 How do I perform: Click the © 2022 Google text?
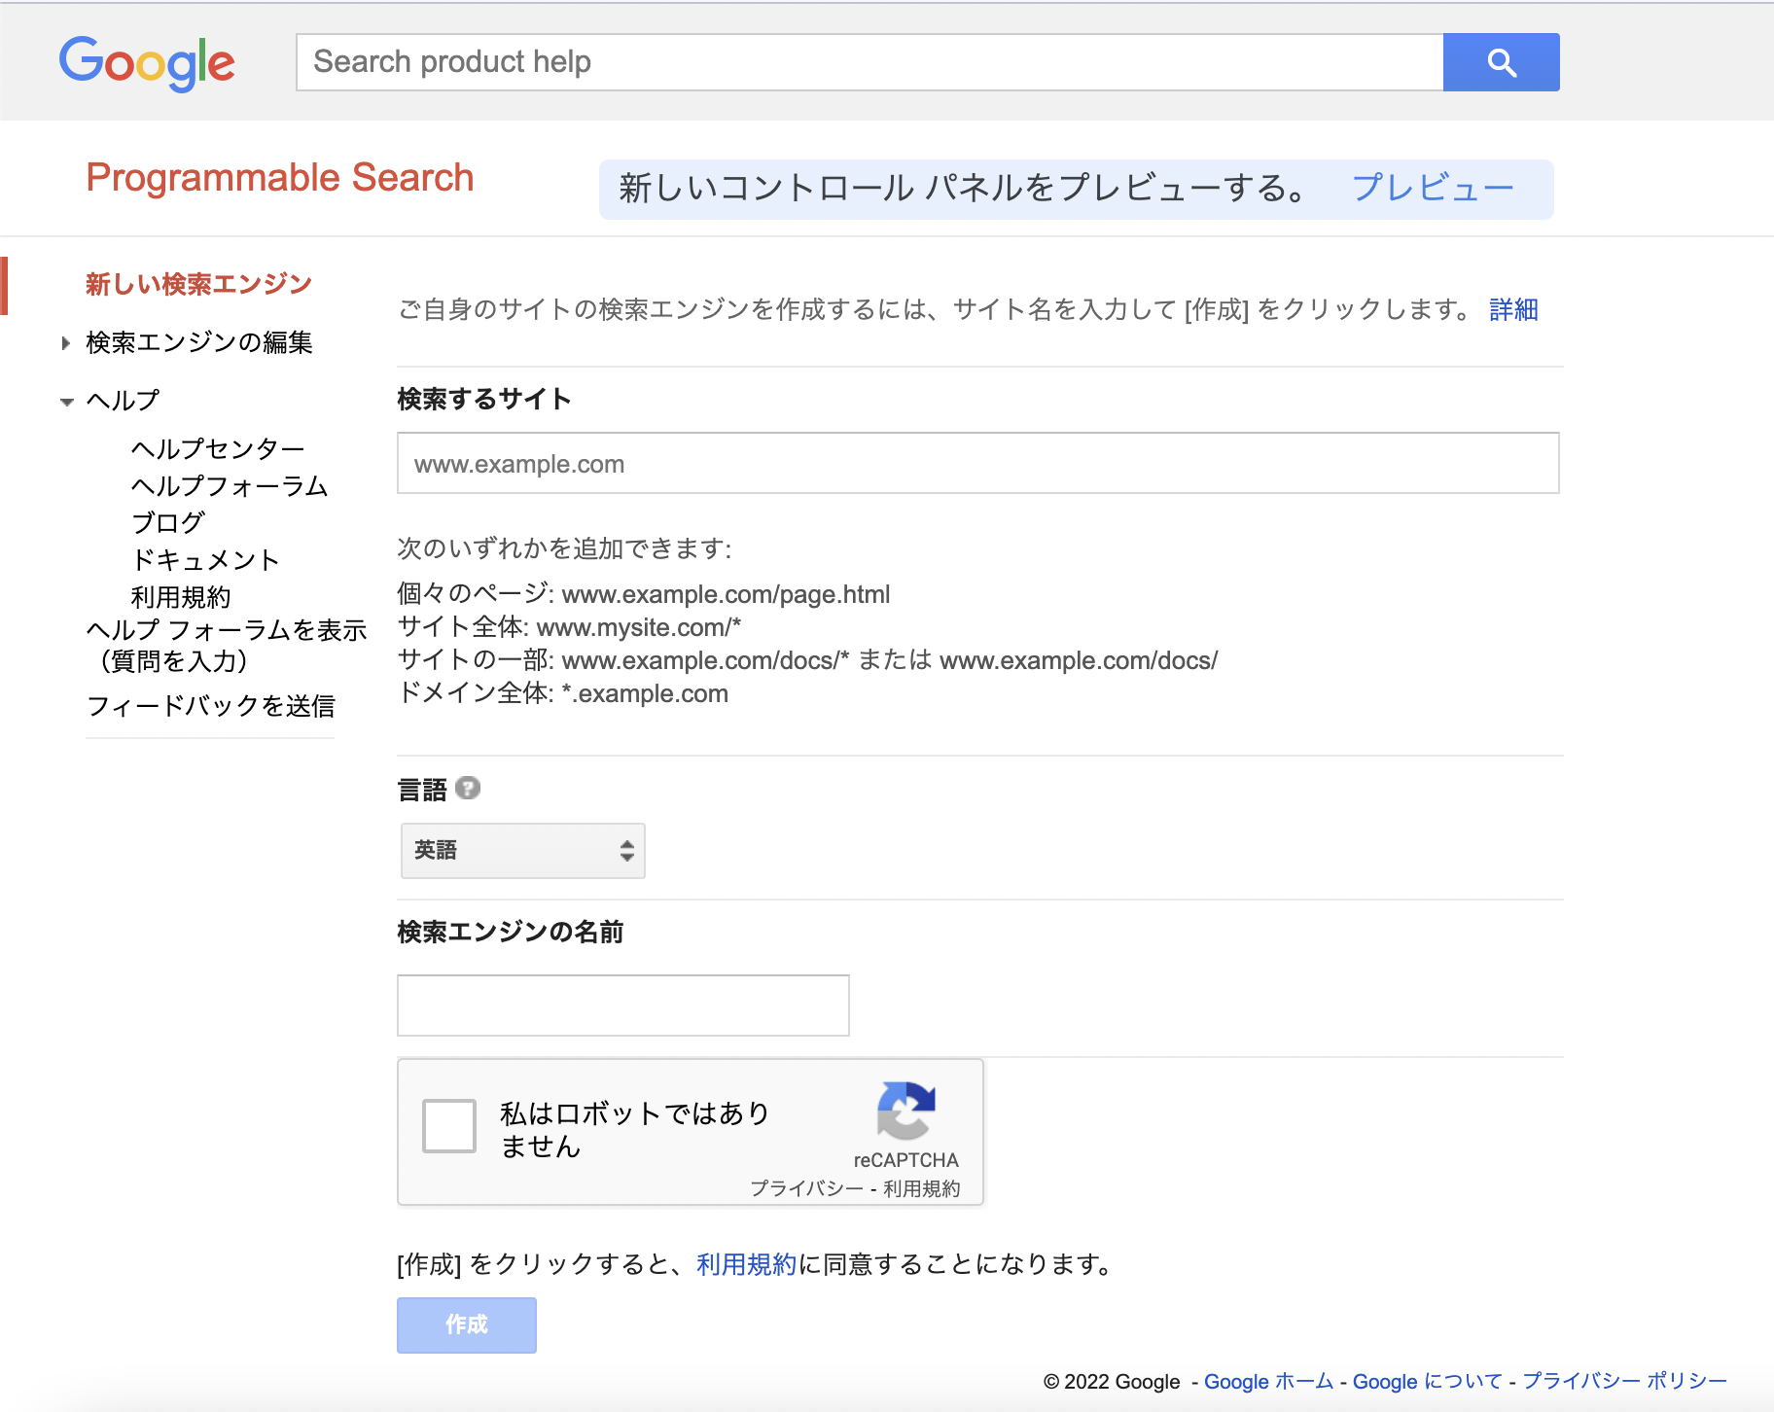tap(1112, 1381)
